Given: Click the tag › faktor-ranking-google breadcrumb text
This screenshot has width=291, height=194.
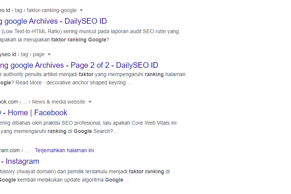Looking at the screenshot, I should 46,10.
